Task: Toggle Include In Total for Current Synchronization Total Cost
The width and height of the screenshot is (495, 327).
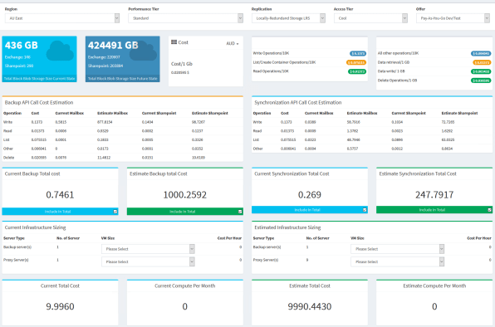Action: (x=365, y=210)
